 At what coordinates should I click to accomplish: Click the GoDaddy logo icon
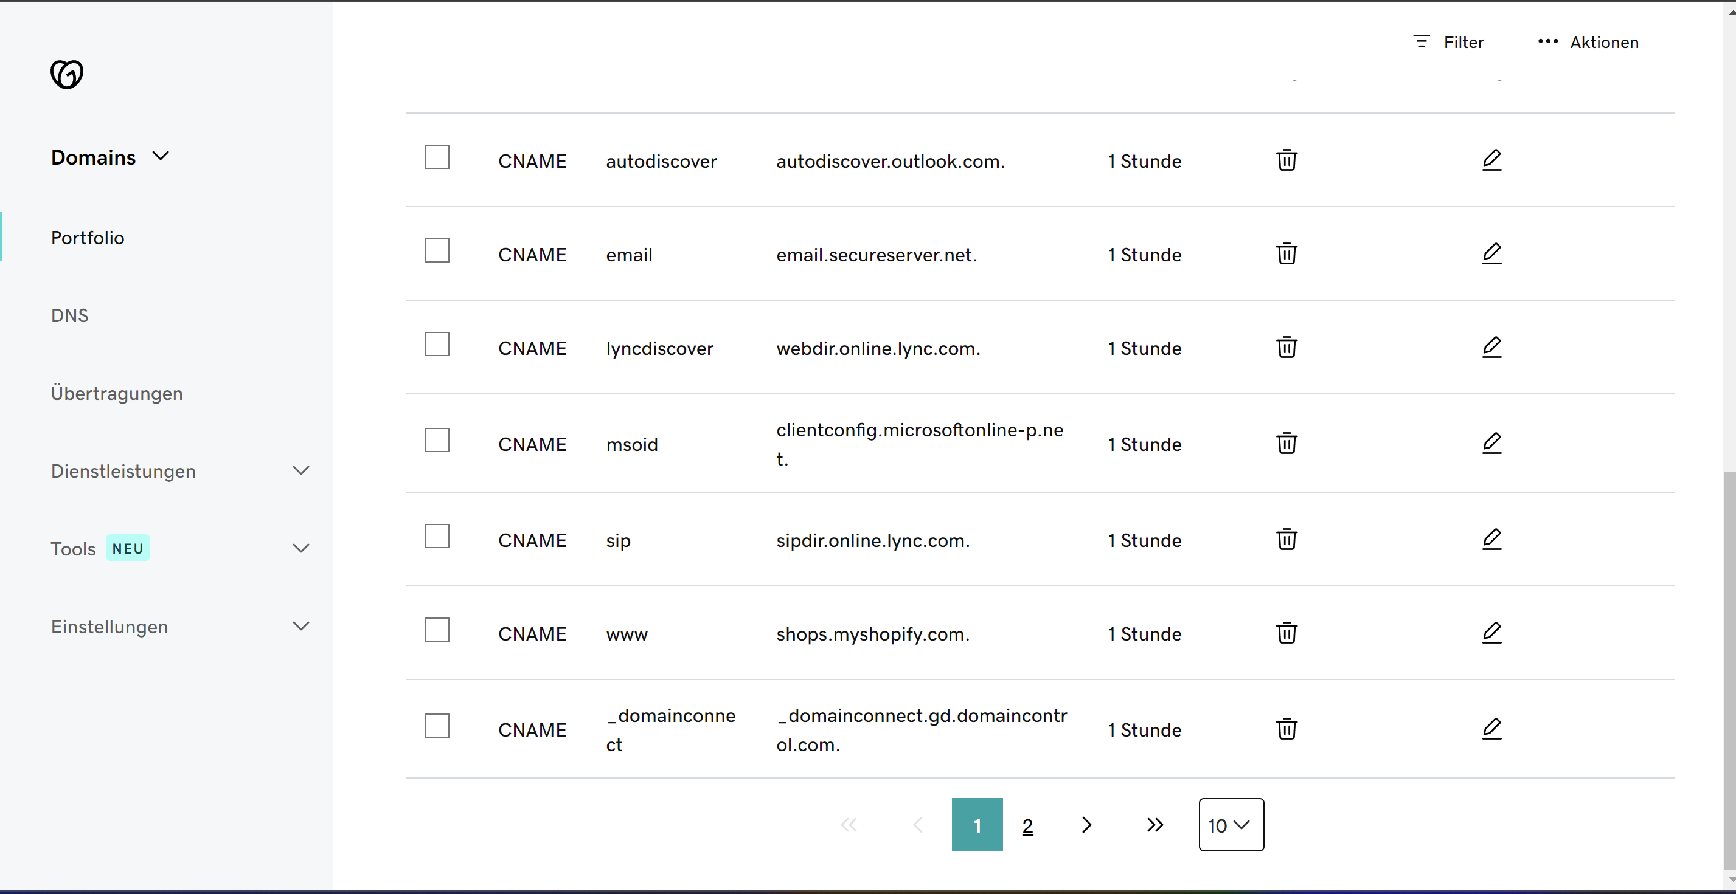click(67, 74)
